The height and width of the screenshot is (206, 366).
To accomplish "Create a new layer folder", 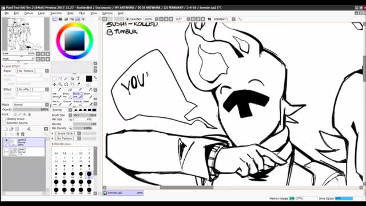I will (17, 129).
